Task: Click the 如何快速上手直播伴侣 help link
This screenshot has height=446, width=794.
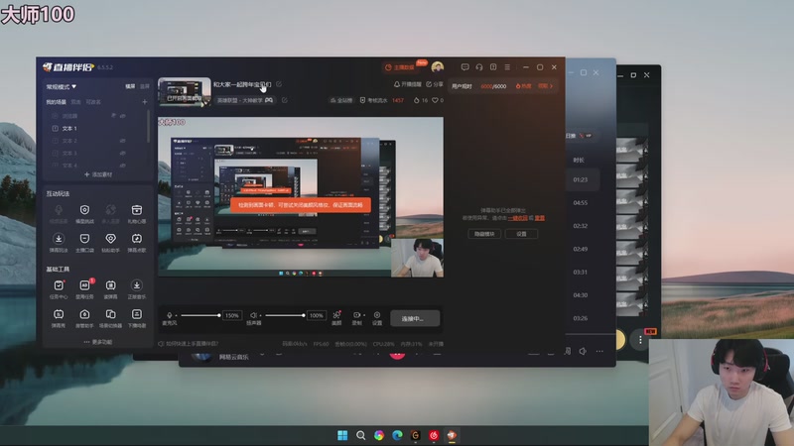Action: [x=189, y=344]
